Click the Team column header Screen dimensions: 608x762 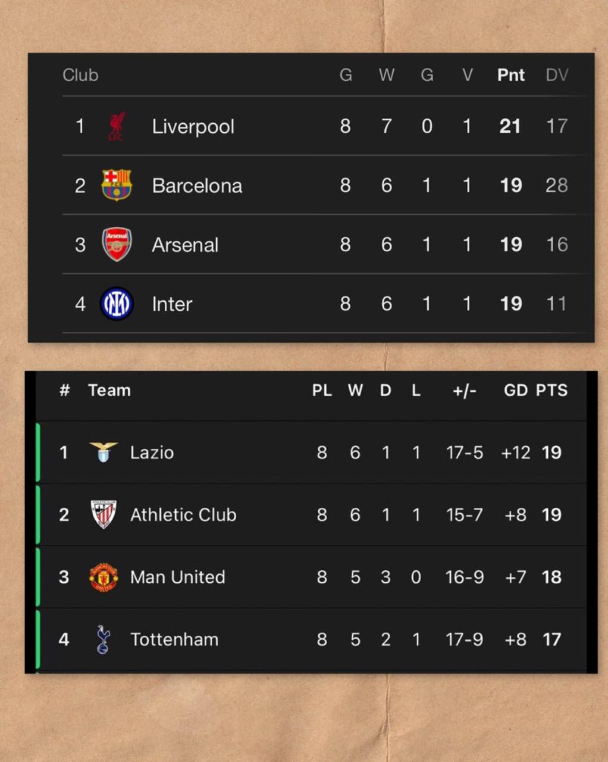pos(109,391)
